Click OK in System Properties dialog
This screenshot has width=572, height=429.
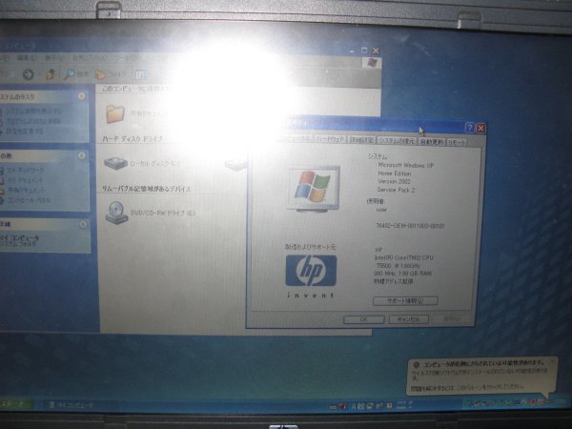364,319
